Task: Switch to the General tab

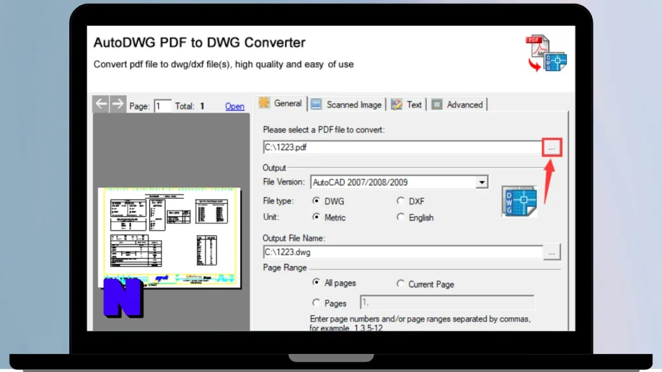Action: click(x=281, y=104)
